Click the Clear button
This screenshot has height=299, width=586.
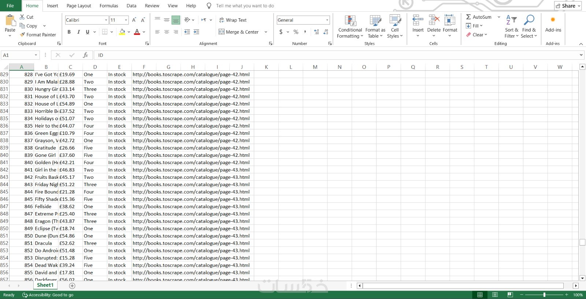(x=476, y=35)
